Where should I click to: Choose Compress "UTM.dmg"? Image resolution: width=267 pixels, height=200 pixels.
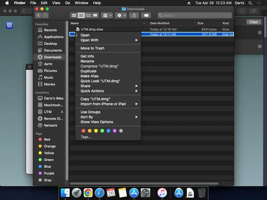pyautogui.click(x=108, y=66)
